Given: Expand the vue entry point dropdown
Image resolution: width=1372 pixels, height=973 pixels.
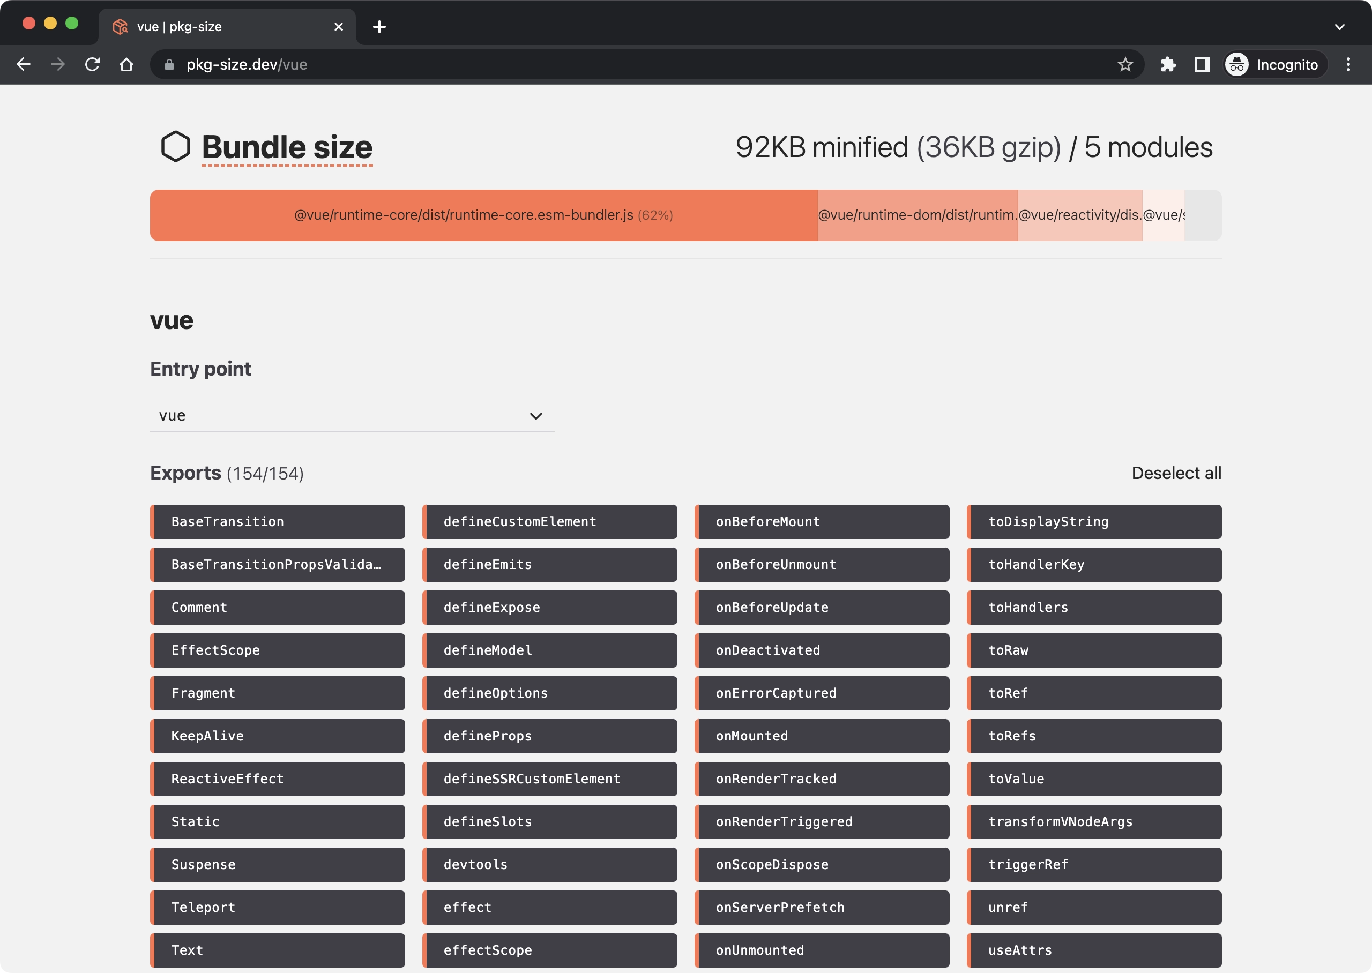Looking at the screenshot, I should tap(535, 415).
